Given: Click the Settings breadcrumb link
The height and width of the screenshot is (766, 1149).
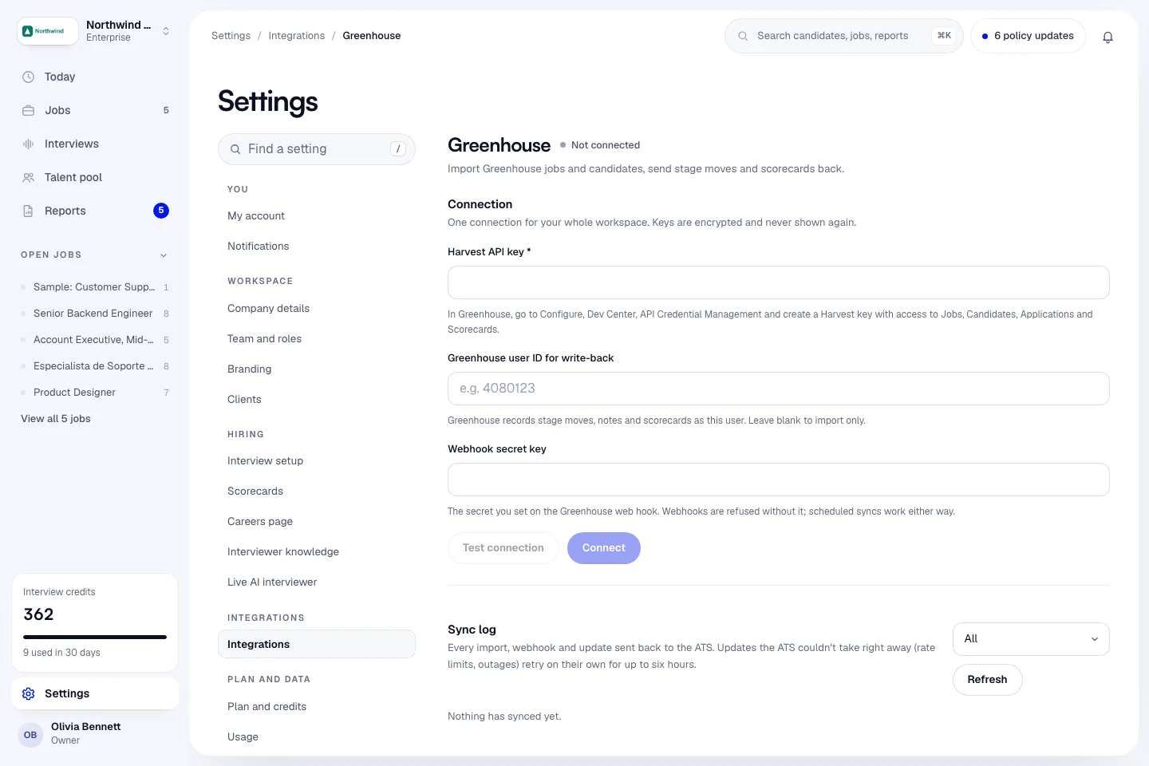Looking at the screenshot, I should [x=231, y=36].
